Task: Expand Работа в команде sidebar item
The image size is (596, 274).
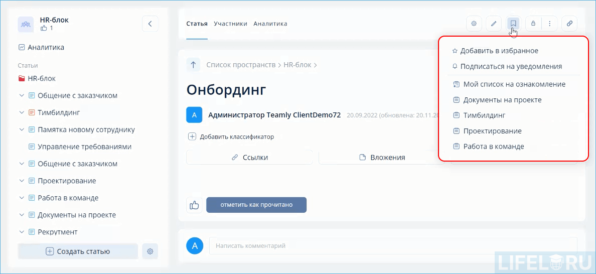Action: (x=22, y=198)
